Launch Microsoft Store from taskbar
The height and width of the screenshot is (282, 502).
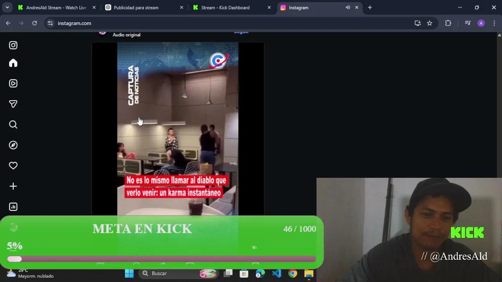244,273
